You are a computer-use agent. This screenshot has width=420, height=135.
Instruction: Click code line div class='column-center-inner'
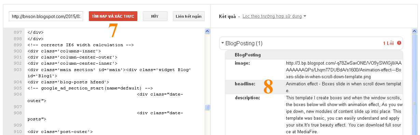(x=72, y=63)
